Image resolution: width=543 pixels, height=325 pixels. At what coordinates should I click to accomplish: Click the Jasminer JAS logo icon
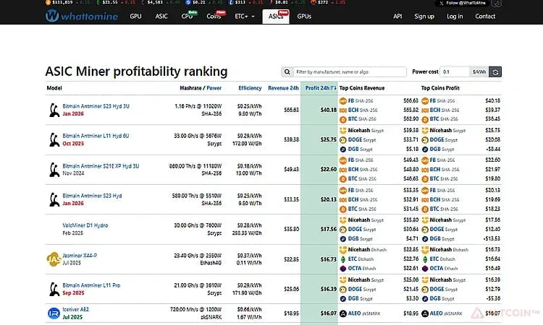click(x=54, y=259)
